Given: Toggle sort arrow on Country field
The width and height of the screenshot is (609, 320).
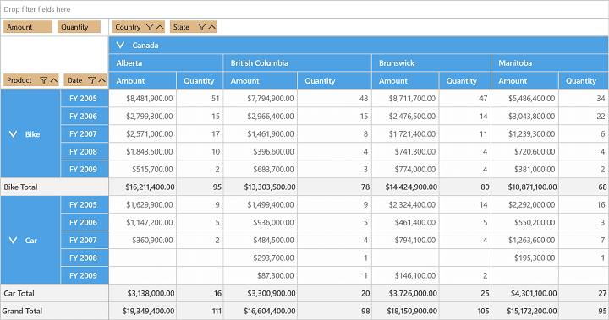Looking at the screenshot, I should click(160, 27).
